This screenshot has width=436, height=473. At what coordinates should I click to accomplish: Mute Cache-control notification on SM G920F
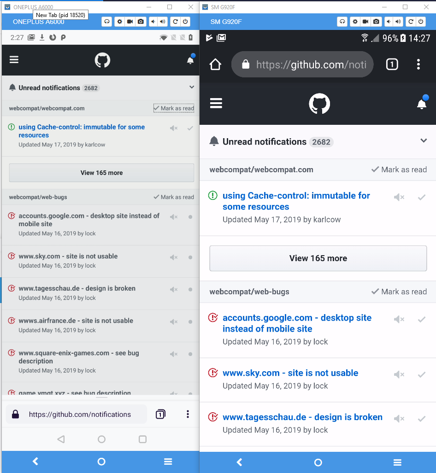pyautogui.click(x=399, y=197)
